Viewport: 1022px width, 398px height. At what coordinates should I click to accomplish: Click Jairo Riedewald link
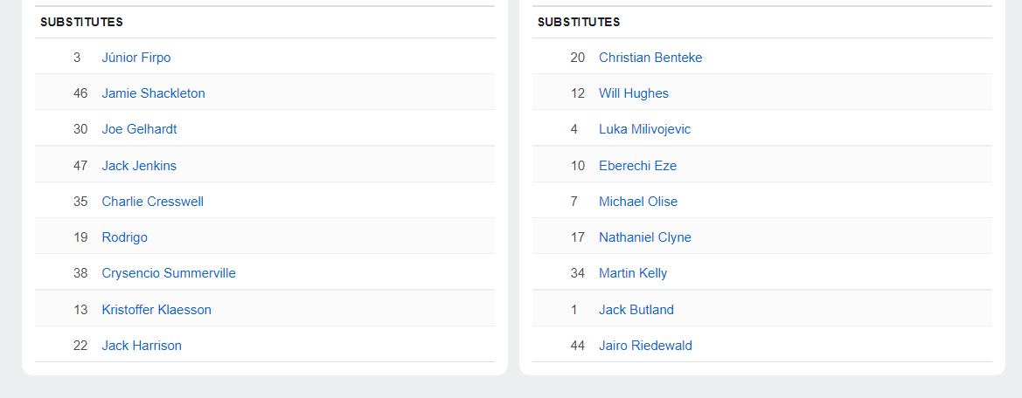point(645,346)
